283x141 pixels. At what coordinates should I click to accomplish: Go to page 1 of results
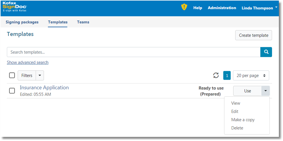tap(227, 76)
